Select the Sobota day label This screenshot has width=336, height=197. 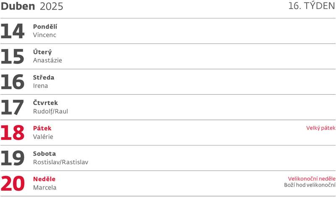(x=45, y=154)
